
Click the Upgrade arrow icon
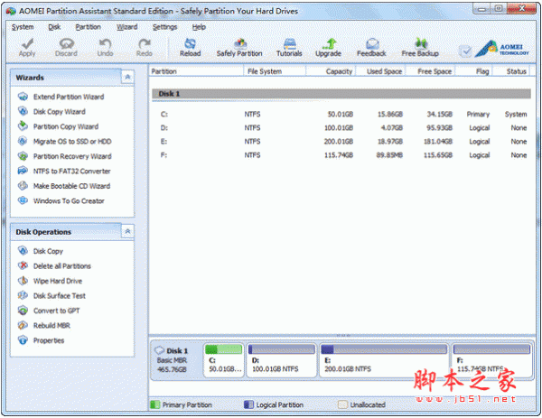tap(329, 43)
